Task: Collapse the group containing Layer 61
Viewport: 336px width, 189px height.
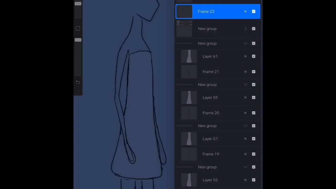Action: click(245, 43)
